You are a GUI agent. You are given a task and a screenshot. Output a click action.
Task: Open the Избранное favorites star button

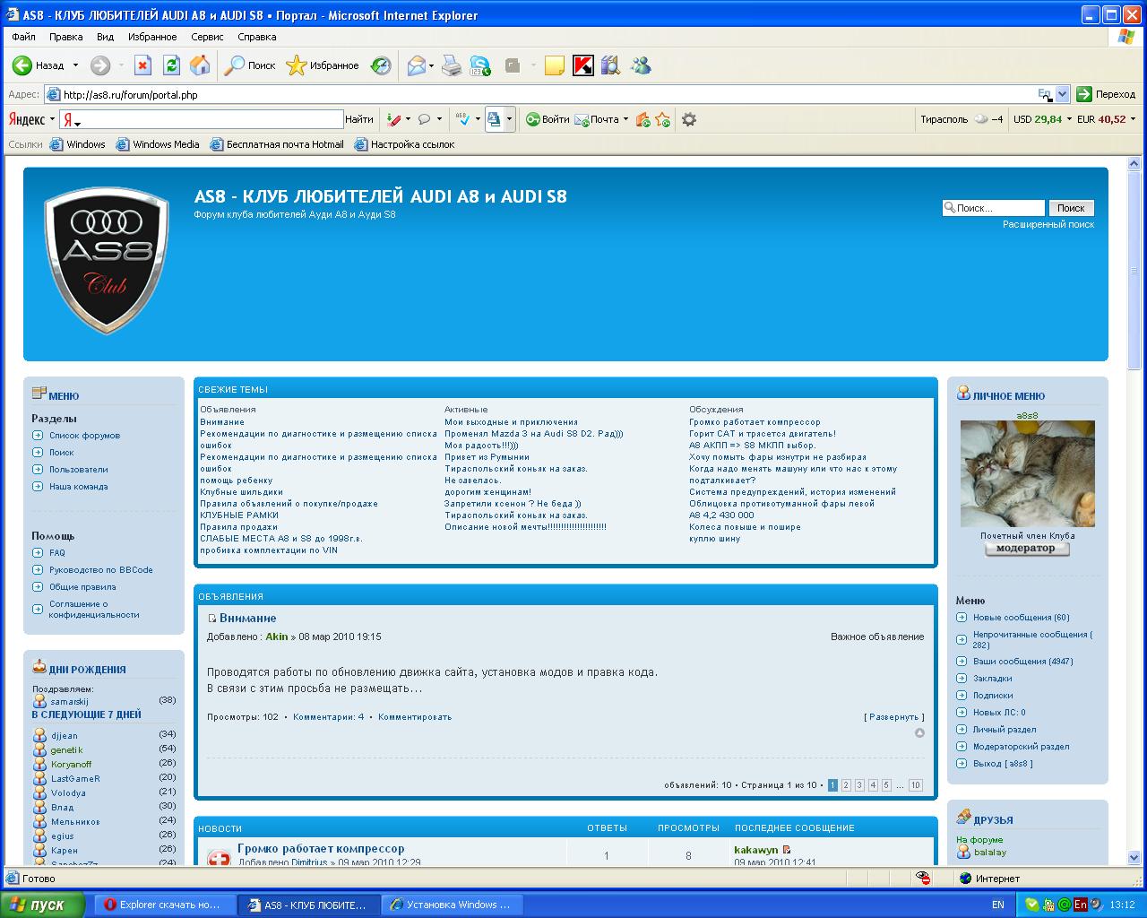coord(323,65)
